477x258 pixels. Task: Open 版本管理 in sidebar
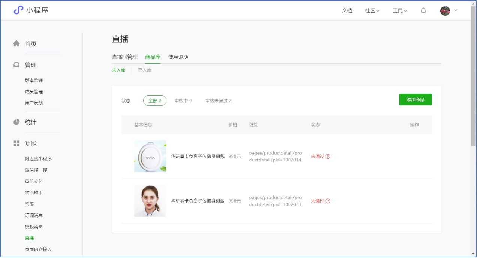(34, 81)
